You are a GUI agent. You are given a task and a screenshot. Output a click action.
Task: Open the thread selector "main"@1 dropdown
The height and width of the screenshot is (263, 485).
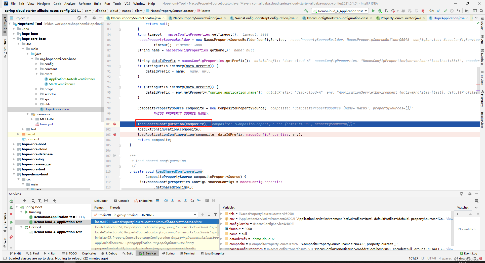pos(145,215)
